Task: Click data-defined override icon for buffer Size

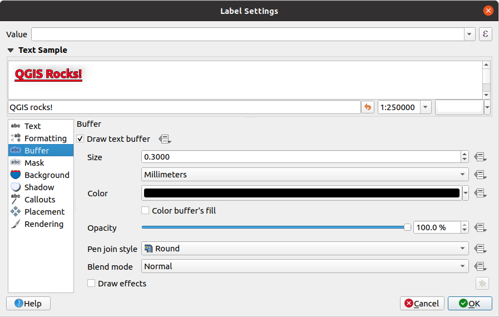Action: 481,157
